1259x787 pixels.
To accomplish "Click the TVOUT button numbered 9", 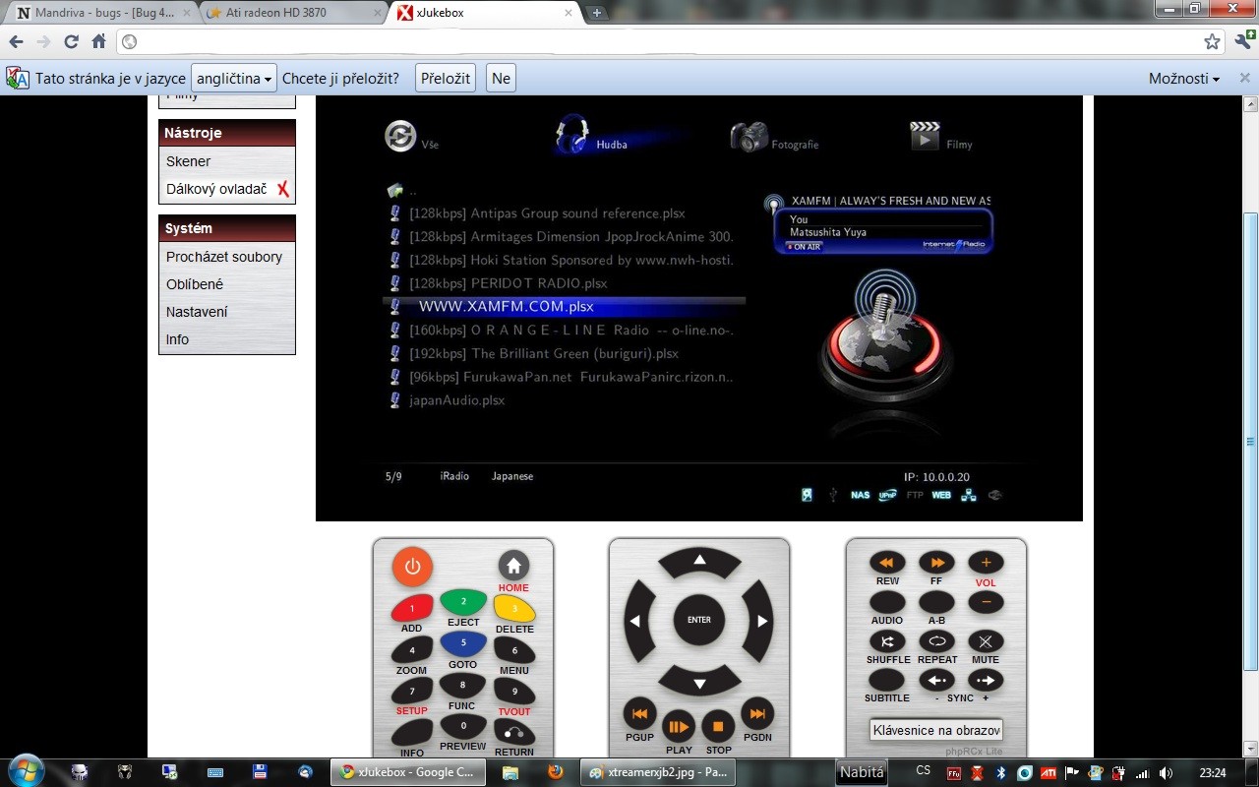I will coord(514,692).
